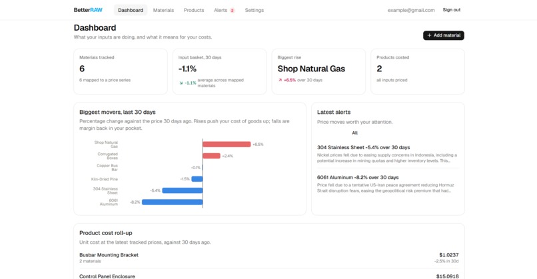Click the Biggest movers, last 30 days heading
The image size is (537, 279).
tap(117, 112)
